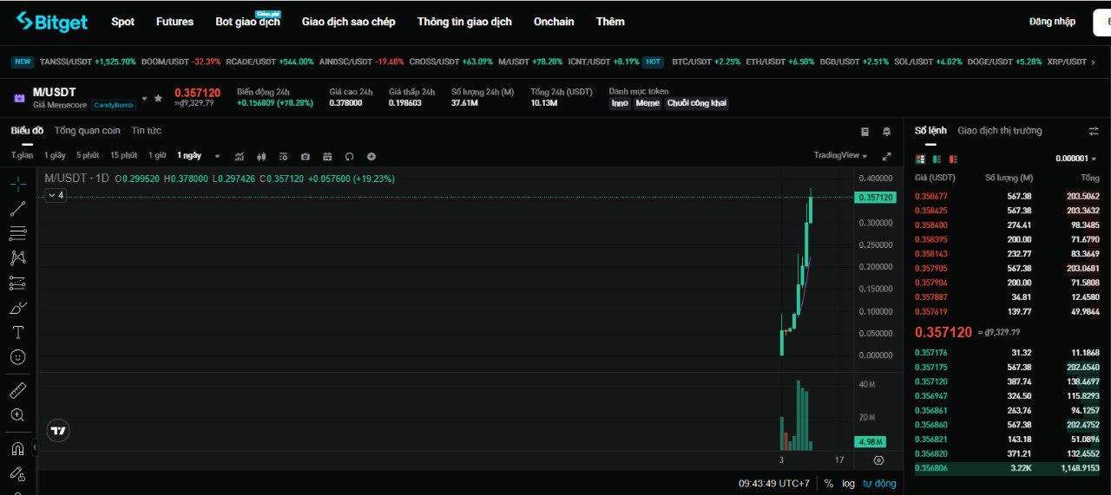Open the Spot menu
The height and width of the screenshot is (495, 1111).
[123, 22]
